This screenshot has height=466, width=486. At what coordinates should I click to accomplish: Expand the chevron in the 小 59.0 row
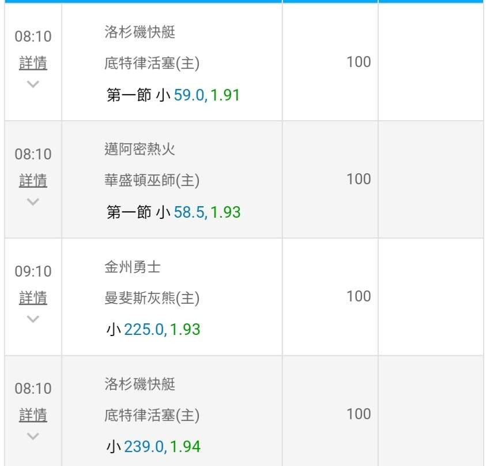pos(33,84)
